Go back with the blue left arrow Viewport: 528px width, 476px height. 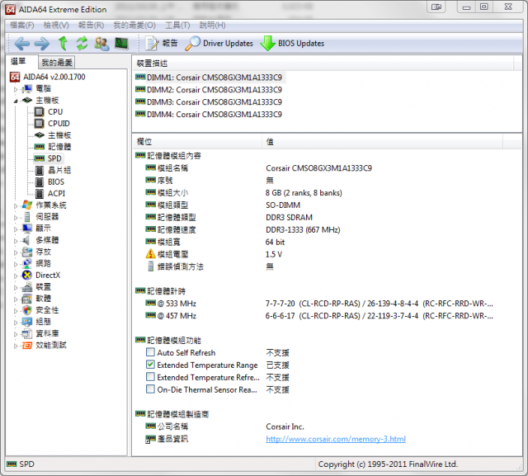22,44
